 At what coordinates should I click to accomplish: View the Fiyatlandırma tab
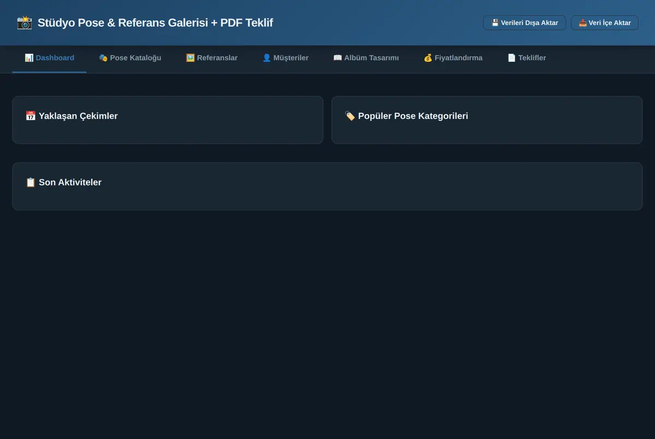(453, 58)
